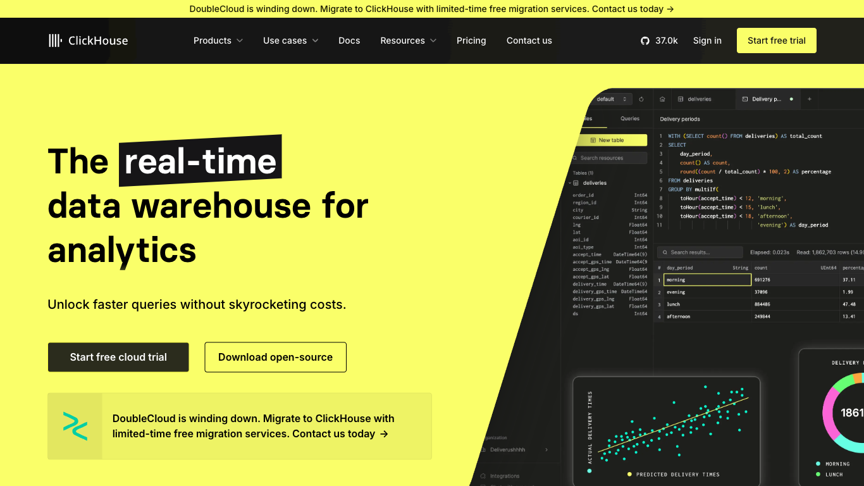Collapse the deliveries table tree chevron
The image size is (864, 486).
tap(569, 183)
